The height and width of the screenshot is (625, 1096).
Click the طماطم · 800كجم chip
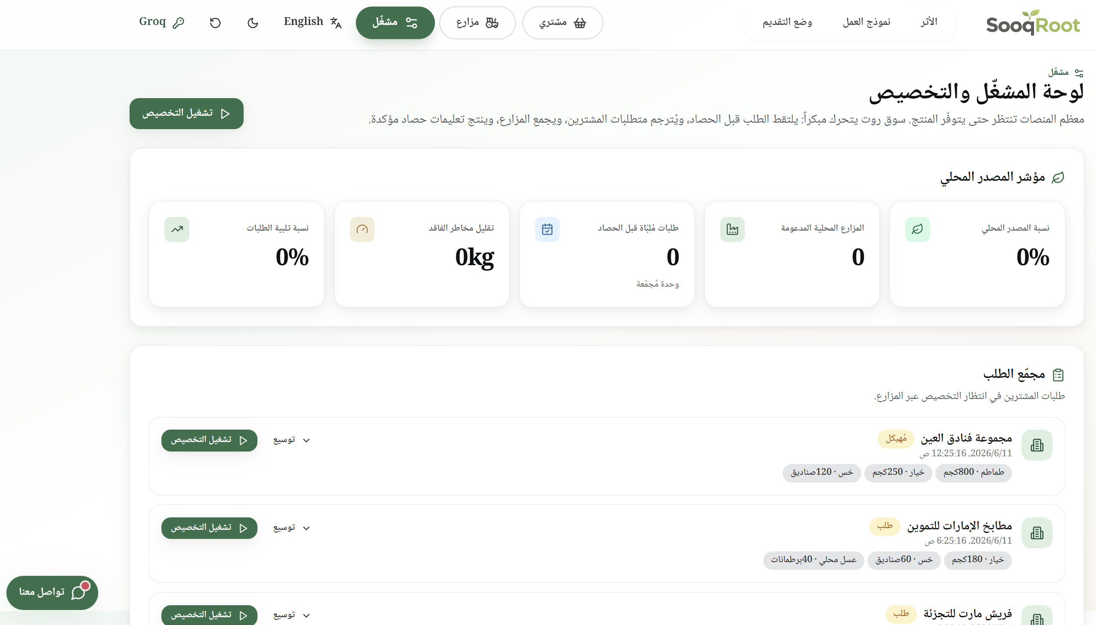pos(974,473)
